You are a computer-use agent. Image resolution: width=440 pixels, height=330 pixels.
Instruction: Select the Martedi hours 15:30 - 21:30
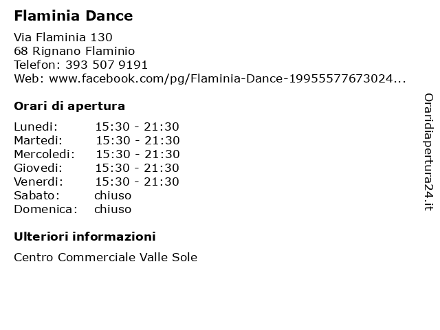click(x=137, y=140)
